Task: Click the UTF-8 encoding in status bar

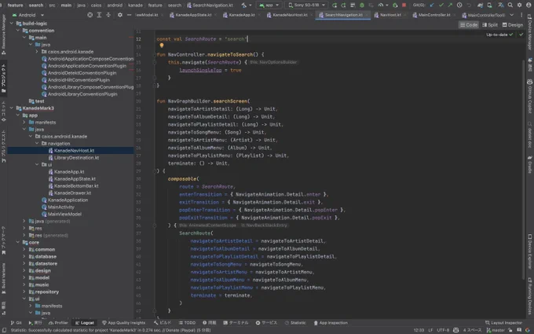Action: click(443, 330)
